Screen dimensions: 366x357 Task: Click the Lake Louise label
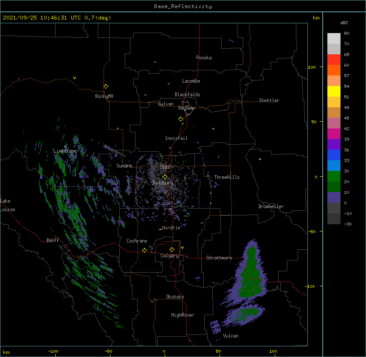[x=8, y=205]
